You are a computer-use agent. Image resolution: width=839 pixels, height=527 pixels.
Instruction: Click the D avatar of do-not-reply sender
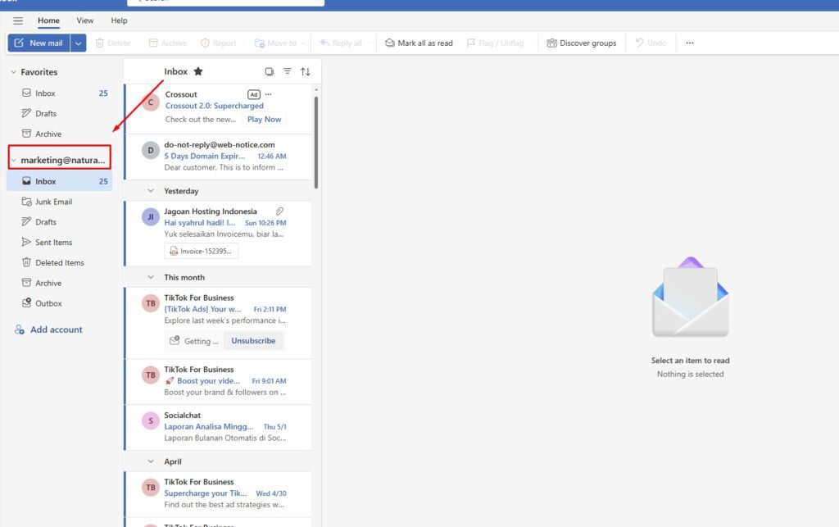[151, 150]
